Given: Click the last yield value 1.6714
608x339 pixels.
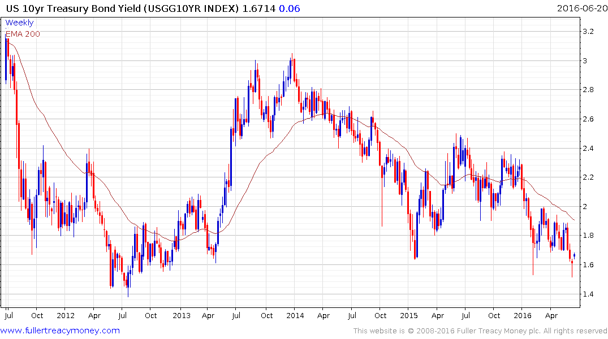Looking at the screenshot, I should coord(260,8).
